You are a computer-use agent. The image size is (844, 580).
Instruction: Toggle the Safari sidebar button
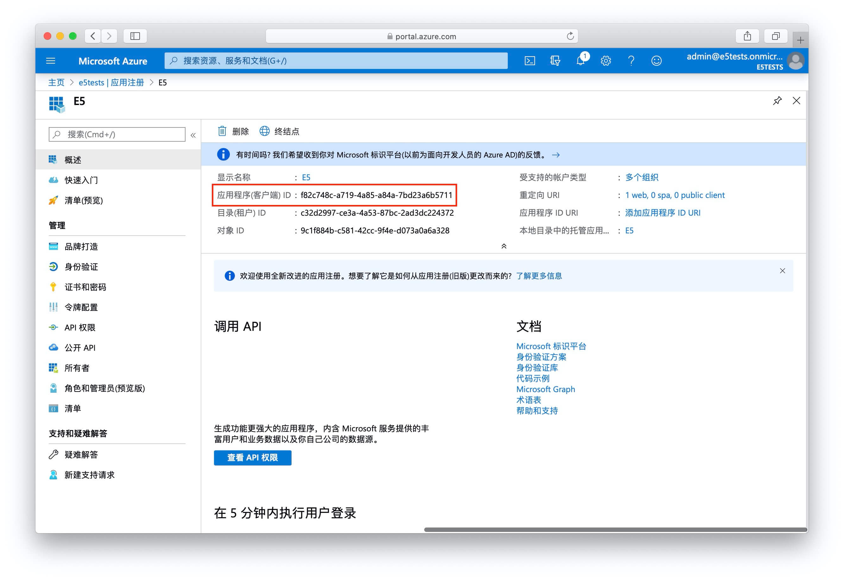(135, 36)
